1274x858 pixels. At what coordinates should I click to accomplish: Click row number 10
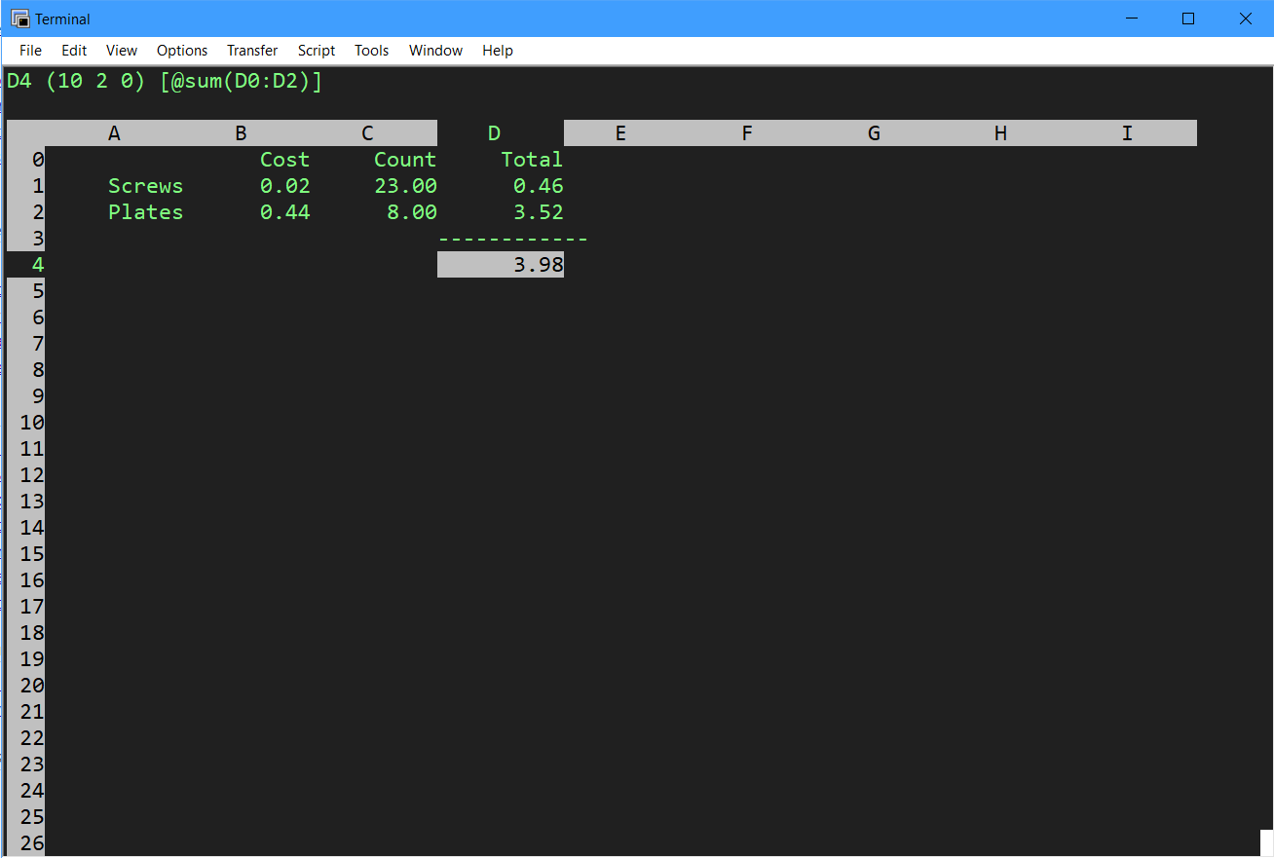click(x=32, y=423)
